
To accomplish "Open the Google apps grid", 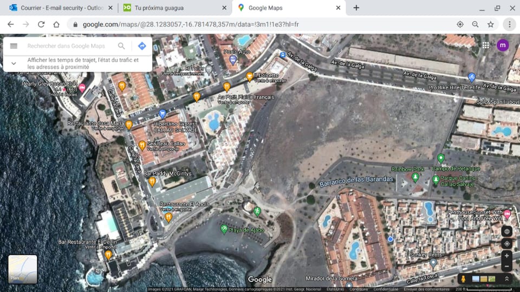I will (x=486, y=45).
